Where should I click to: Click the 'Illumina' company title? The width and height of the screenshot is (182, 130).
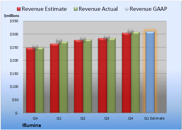[x=32, y=125]
